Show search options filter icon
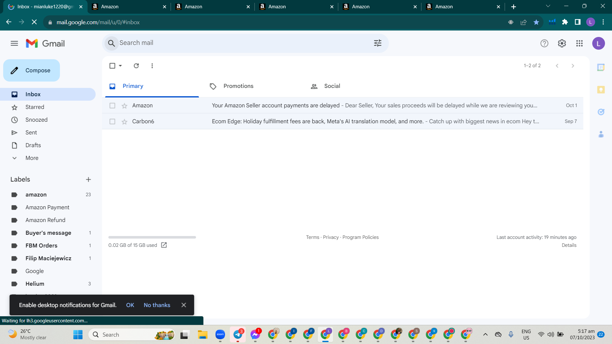 378,43
